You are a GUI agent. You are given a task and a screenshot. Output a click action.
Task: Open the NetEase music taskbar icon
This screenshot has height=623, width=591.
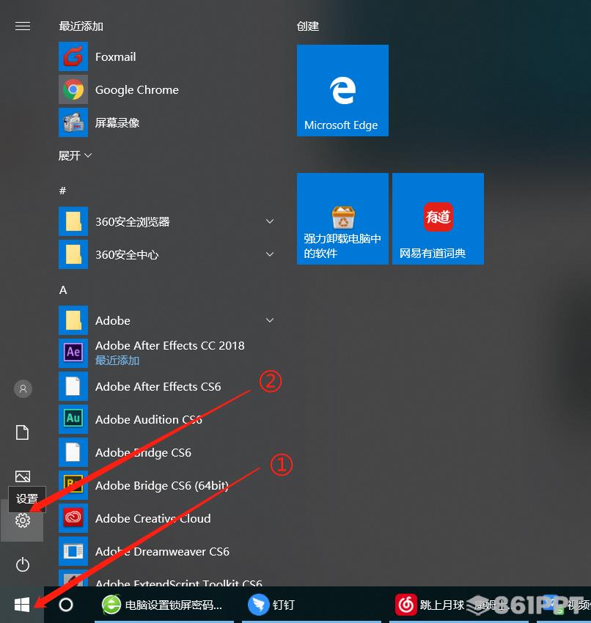pos(405,605)
